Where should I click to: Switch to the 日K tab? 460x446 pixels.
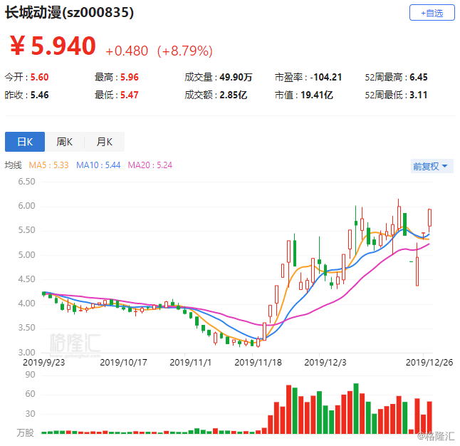click(x=25, y=142)
